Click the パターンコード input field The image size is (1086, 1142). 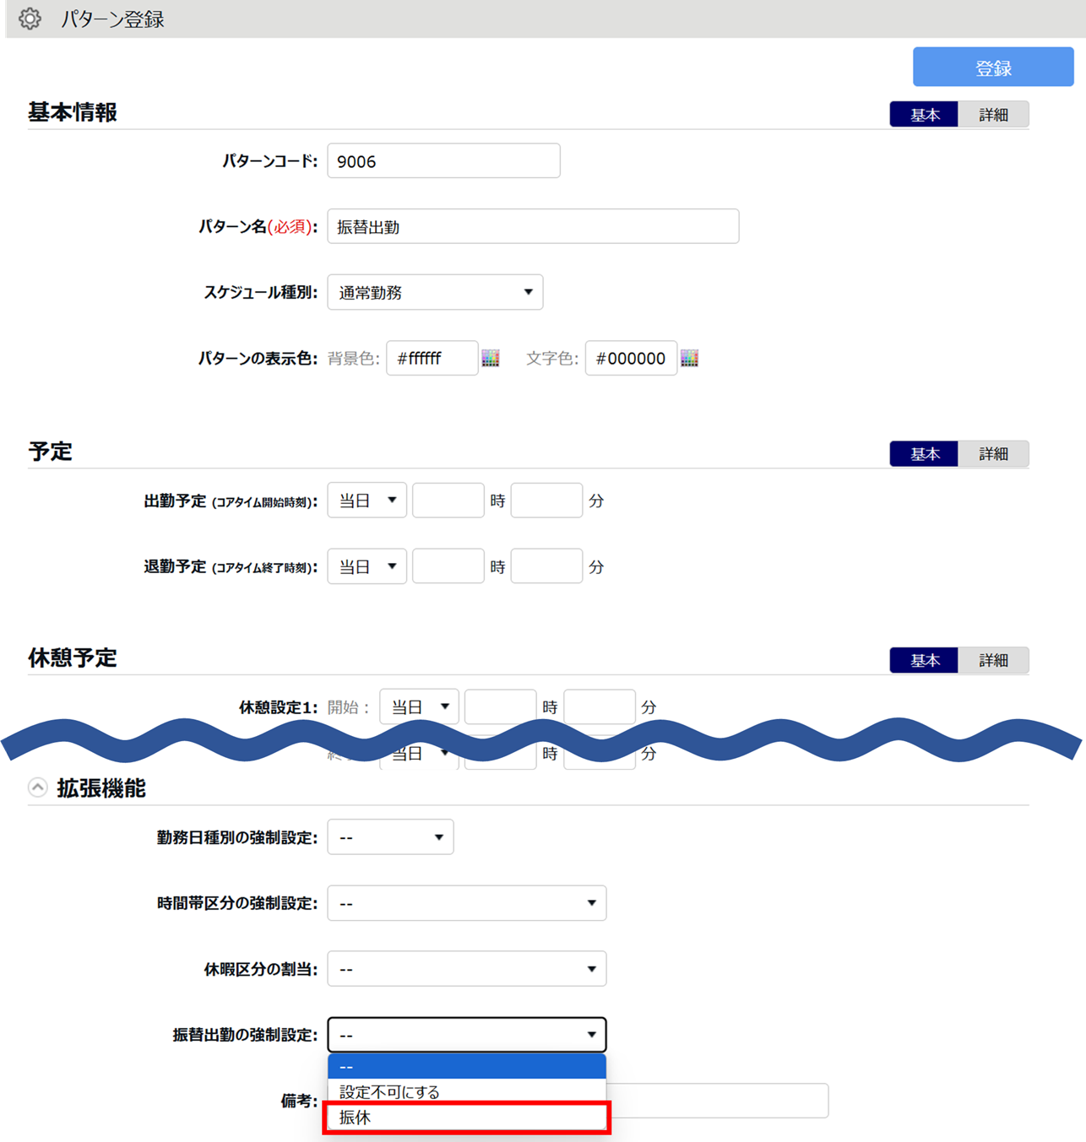click(x=443, y=160)
